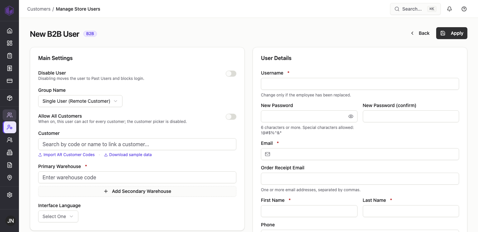Open the dollar invoice icon in sidebar
This screenshot has width=478, height=232.
click(x=10, y=68)
